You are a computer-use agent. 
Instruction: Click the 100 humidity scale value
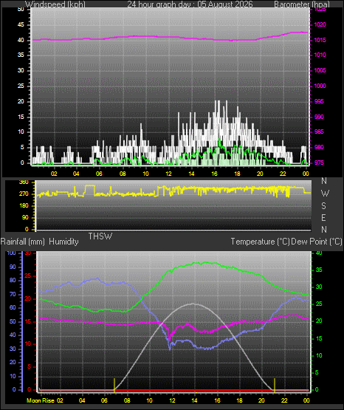click(11, 253)
